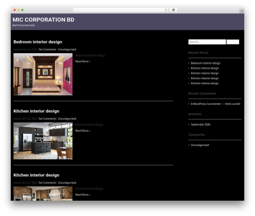This screenshot has height=216, width=255.
Task: Click the Recent Comments heading
Action: [202, 93]
